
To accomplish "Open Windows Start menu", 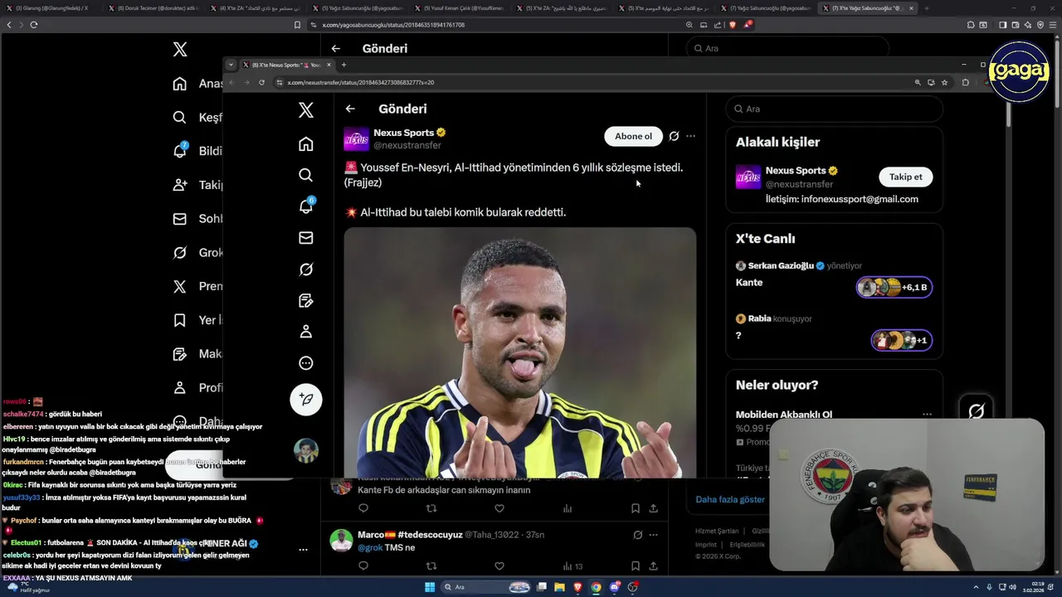I will [430, 587].
